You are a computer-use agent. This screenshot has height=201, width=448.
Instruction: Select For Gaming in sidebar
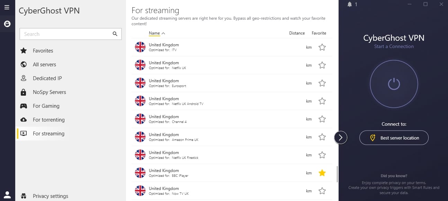point(46,106)
